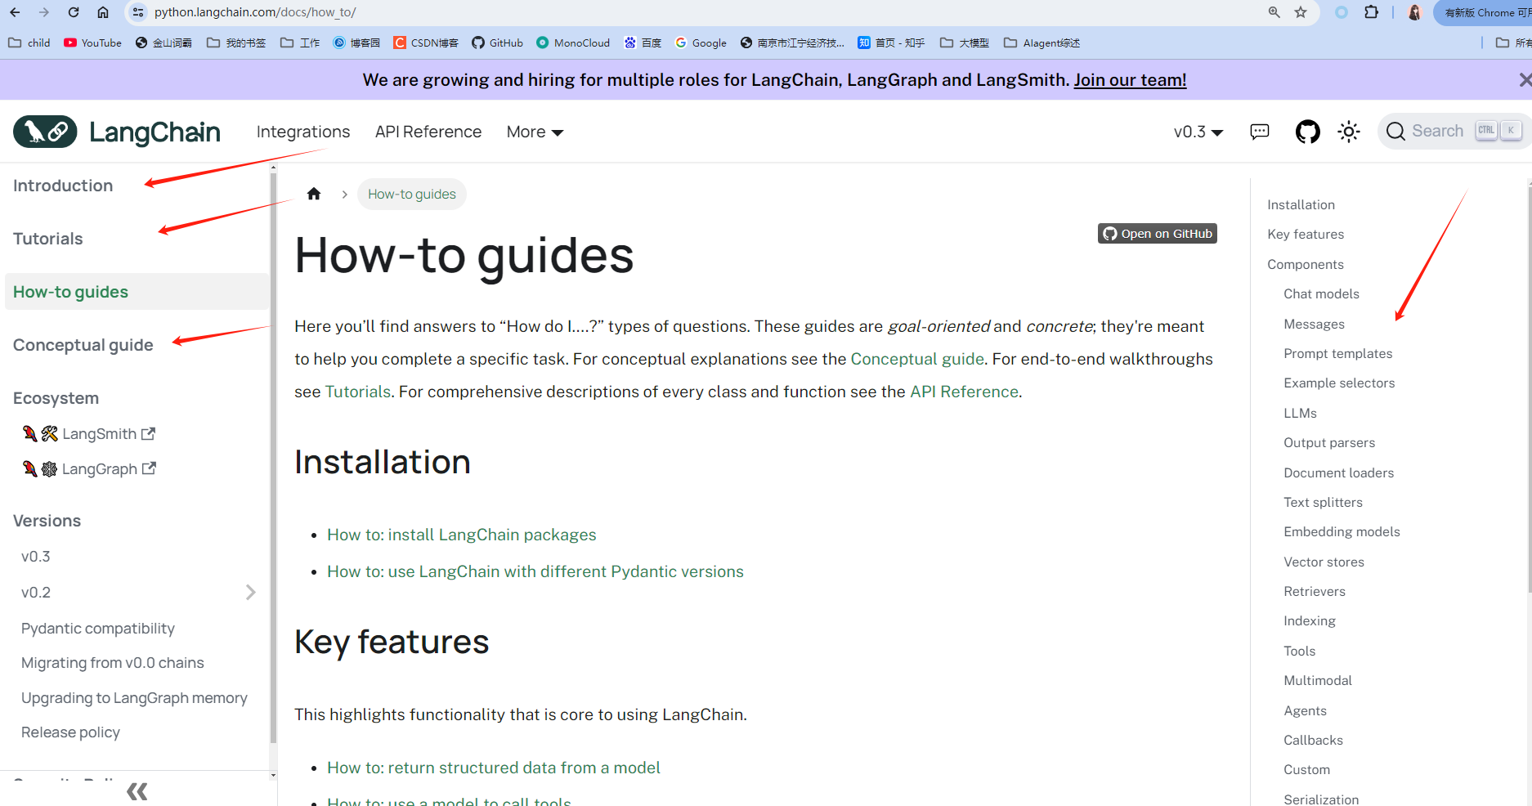Reload the page with the refresh icon
This screenshot has height=806, width=1532.
click(74, 12)
